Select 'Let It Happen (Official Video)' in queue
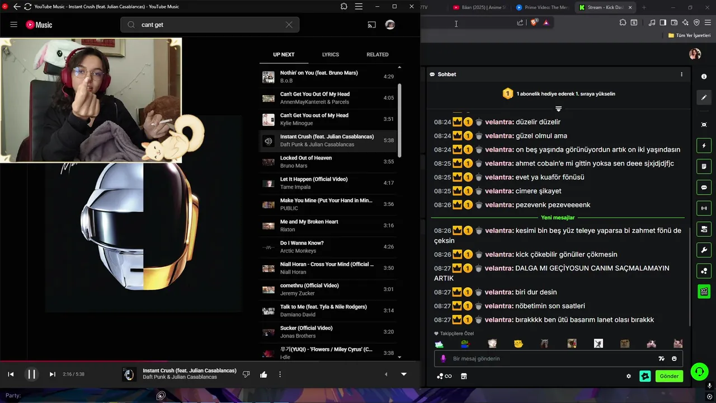This screenshot has height=403, width=716. [x=328, y=183]
